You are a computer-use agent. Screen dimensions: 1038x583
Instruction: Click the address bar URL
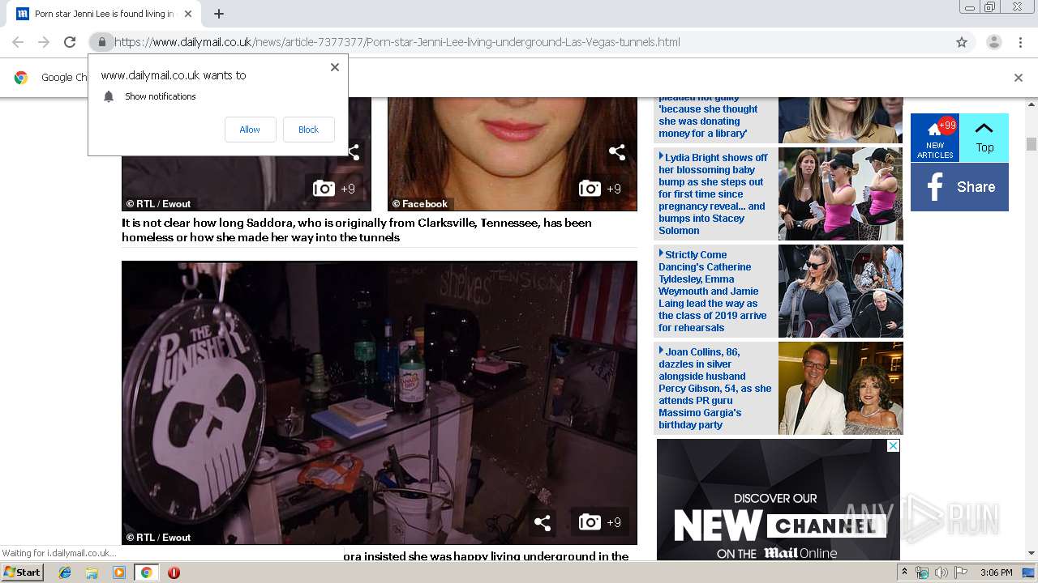(x=397, y=42)
